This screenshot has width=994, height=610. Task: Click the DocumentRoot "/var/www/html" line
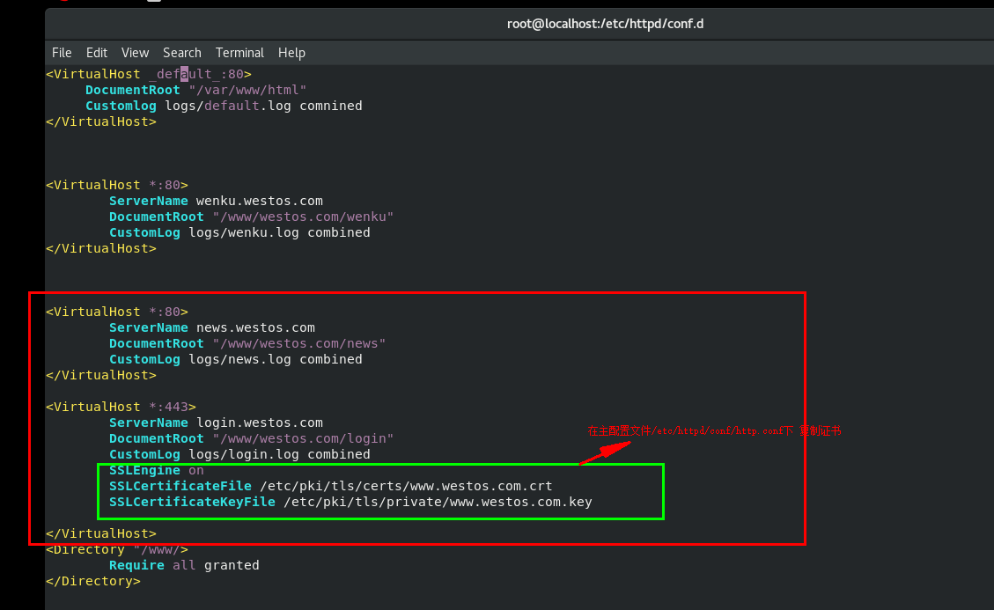(195, 90)
